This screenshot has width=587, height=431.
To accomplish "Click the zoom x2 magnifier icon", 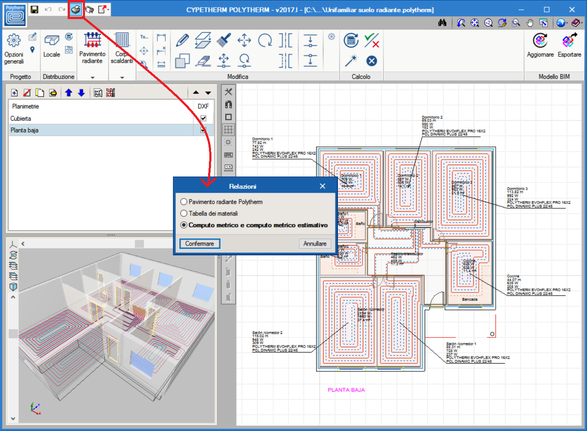I will [488, 23].
